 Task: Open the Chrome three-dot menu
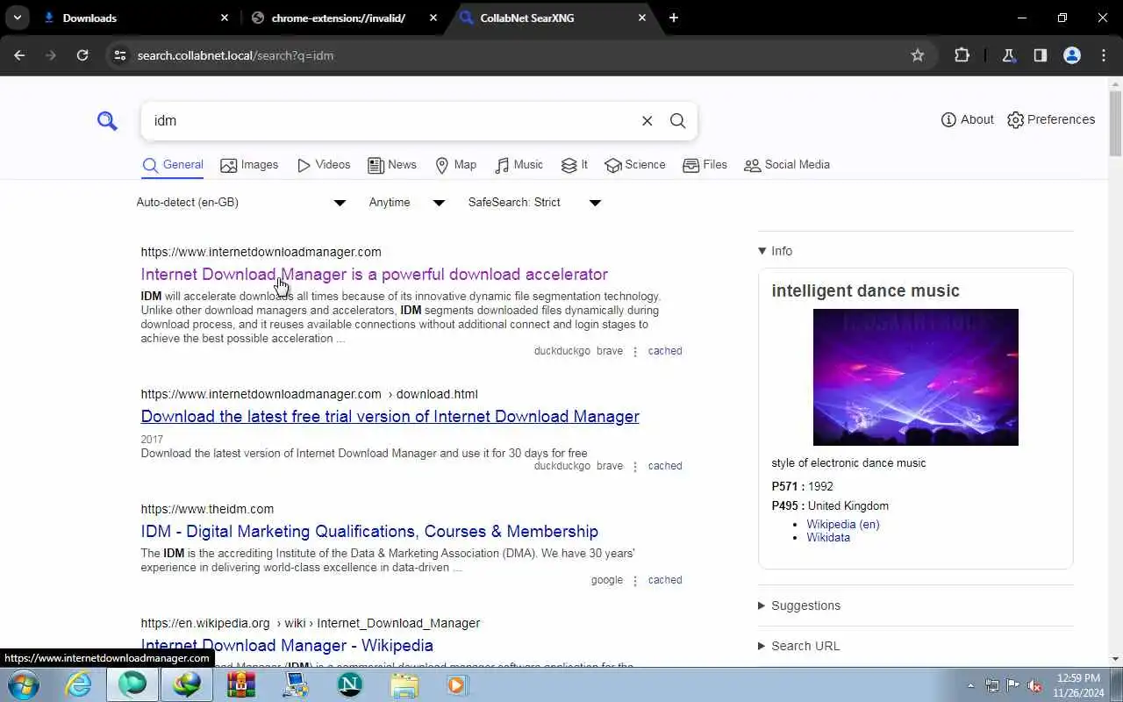1104,55
